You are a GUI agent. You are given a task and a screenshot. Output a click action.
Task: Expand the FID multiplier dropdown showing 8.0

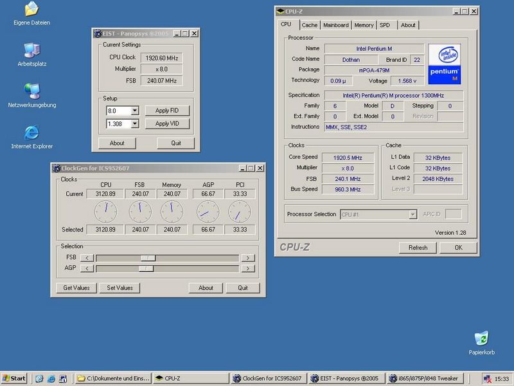(x=134, y=111)
